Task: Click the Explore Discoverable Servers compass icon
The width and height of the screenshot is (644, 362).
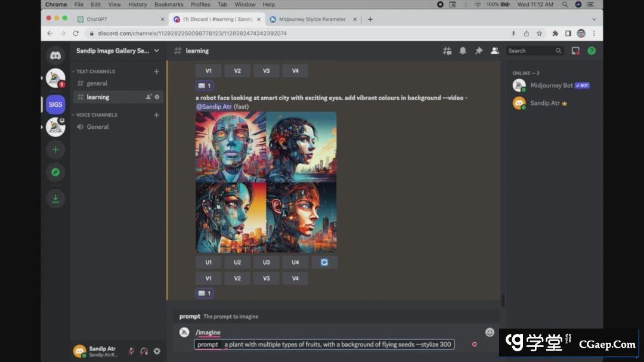Action: [x=55, y=172]
